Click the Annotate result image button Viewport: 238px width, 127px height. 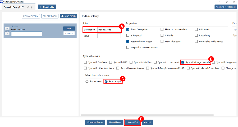[226, 7]
